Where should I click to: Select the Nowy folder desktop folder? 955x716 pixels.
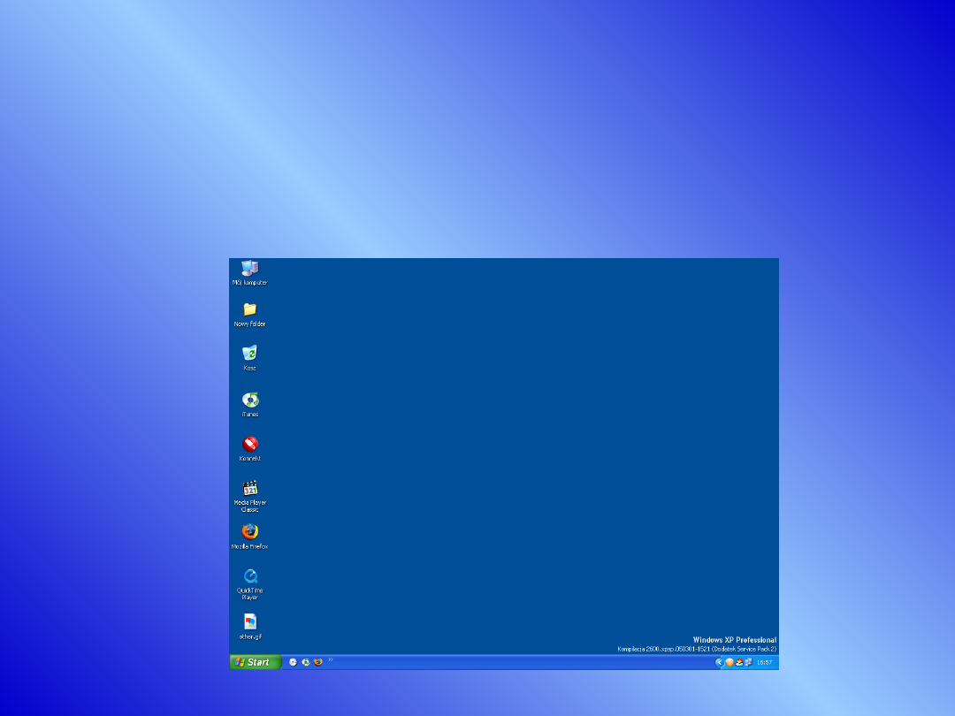(x=249, y=314)
